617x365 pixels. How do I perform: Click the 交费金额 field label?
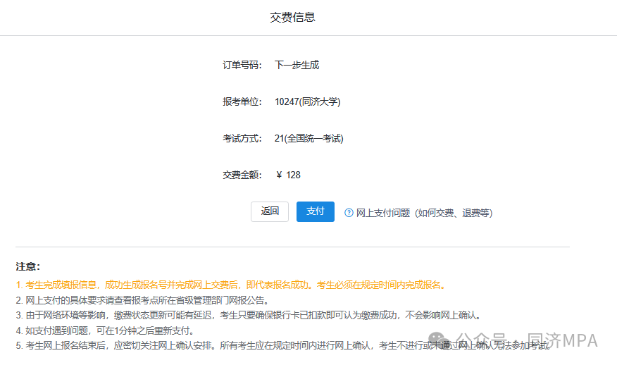click(242, 175)
